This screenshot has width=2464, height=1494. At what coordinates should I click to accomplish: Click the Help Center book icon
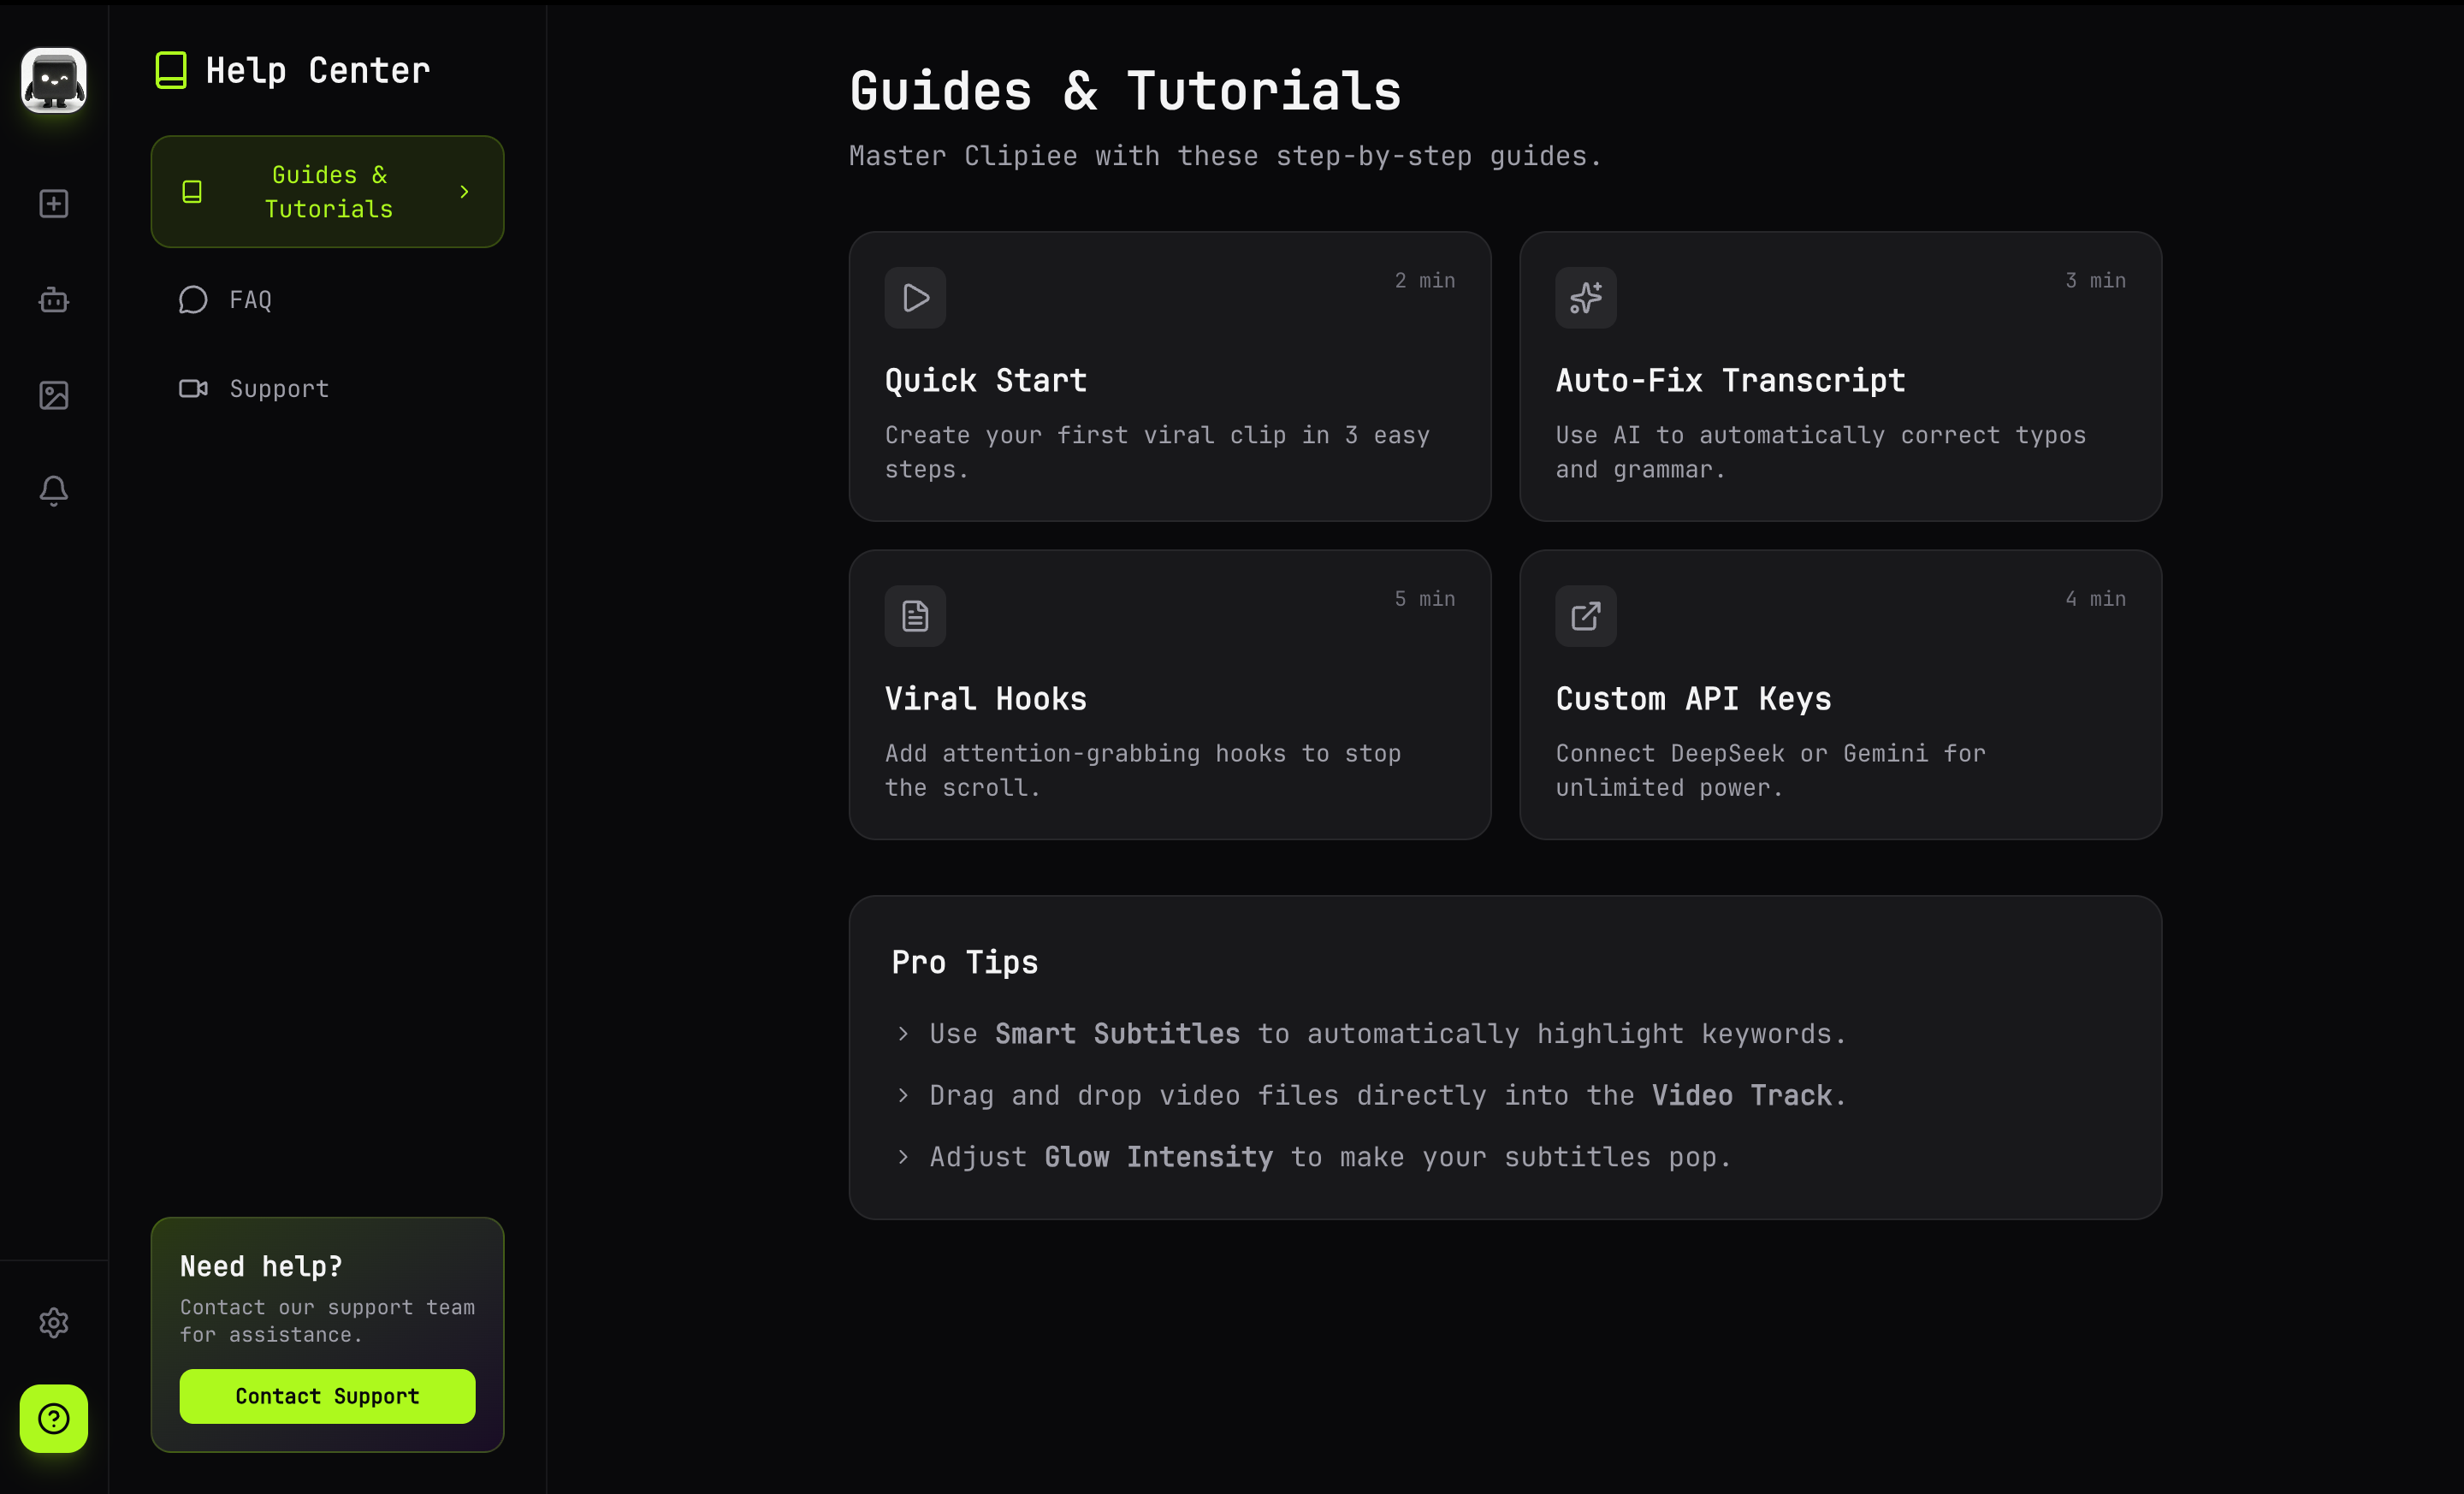click(170, 69)
